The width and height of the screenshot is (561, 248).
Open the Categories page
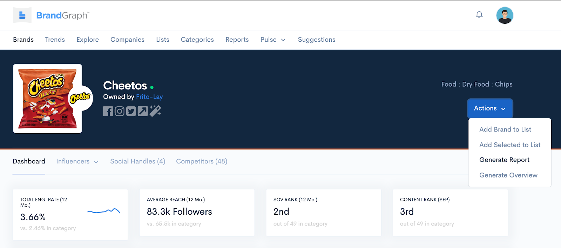pyautogui.click(x=197, y=40)
